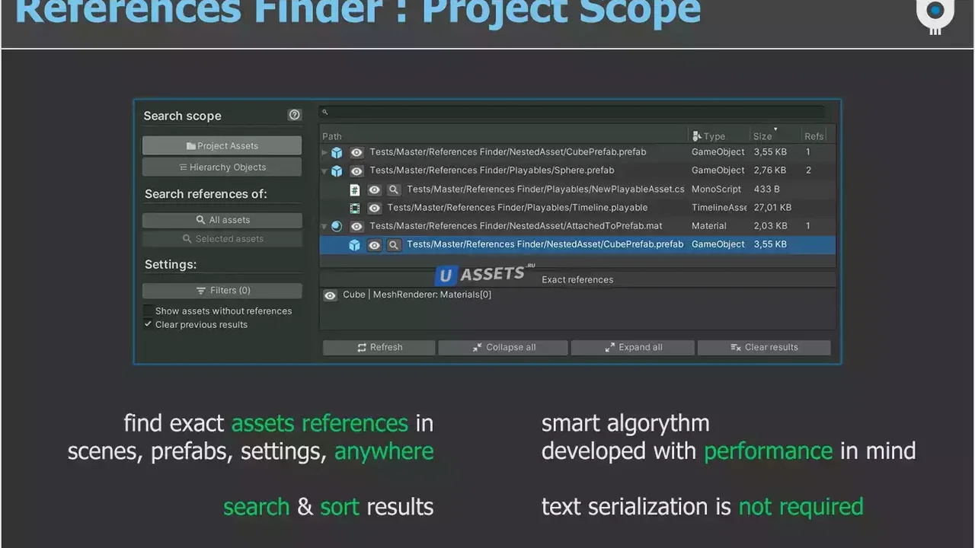The width and height of the screenshot is (975, 548).
Task: Collapse all result rows
Action: pyautogui.click(x=503, y=347)
